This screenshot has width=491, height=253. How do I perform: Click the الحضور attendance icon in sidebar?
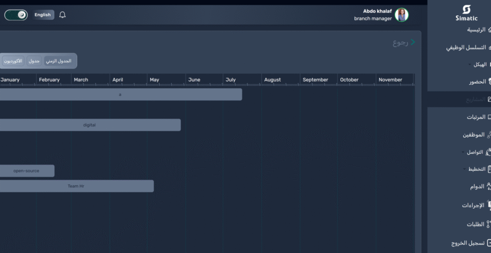(489, 82)
